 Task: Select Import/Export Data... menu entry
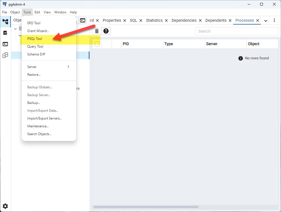49,111
